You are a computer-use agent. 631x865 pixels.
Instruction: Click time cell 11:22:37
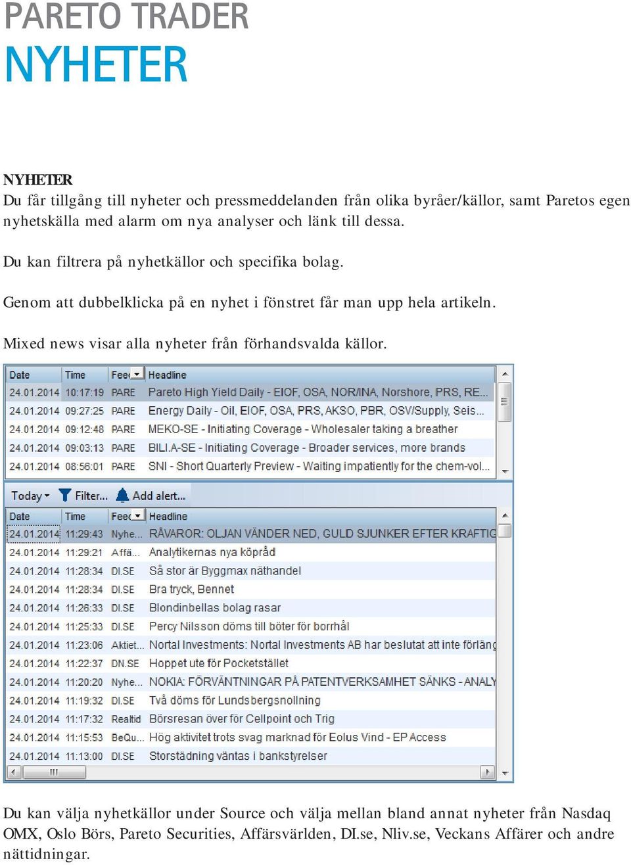coord(84,663)
